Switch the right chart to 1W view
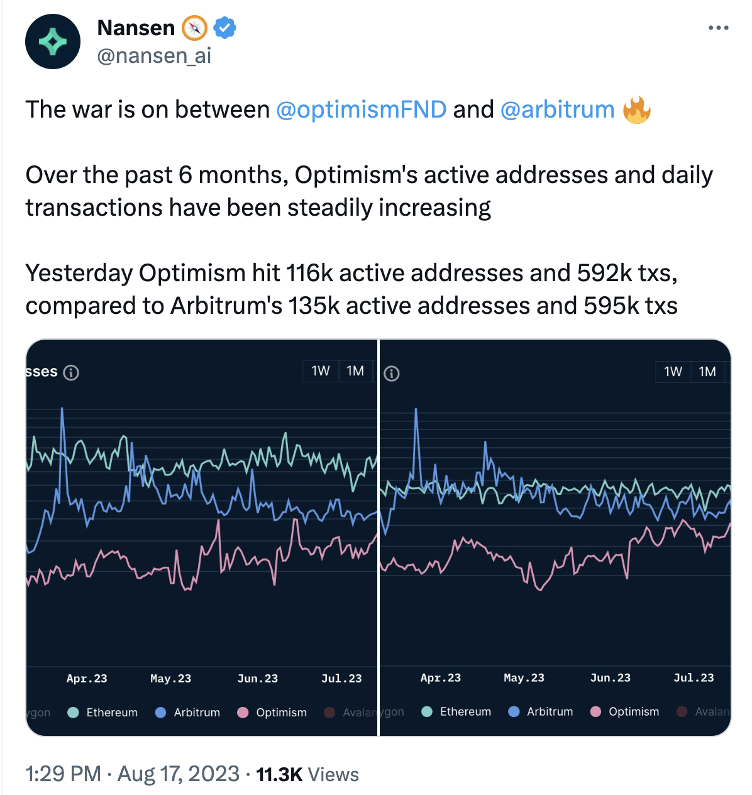The width and height of the screenshot is (752, 795). (x=672, y=372)
